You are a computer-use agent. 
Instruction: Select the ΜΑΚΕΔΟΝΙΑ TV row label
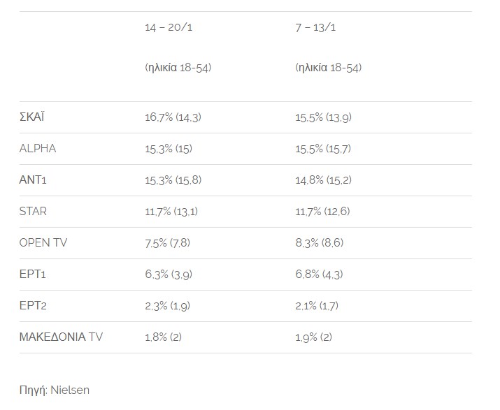click(x=61, y=337)
